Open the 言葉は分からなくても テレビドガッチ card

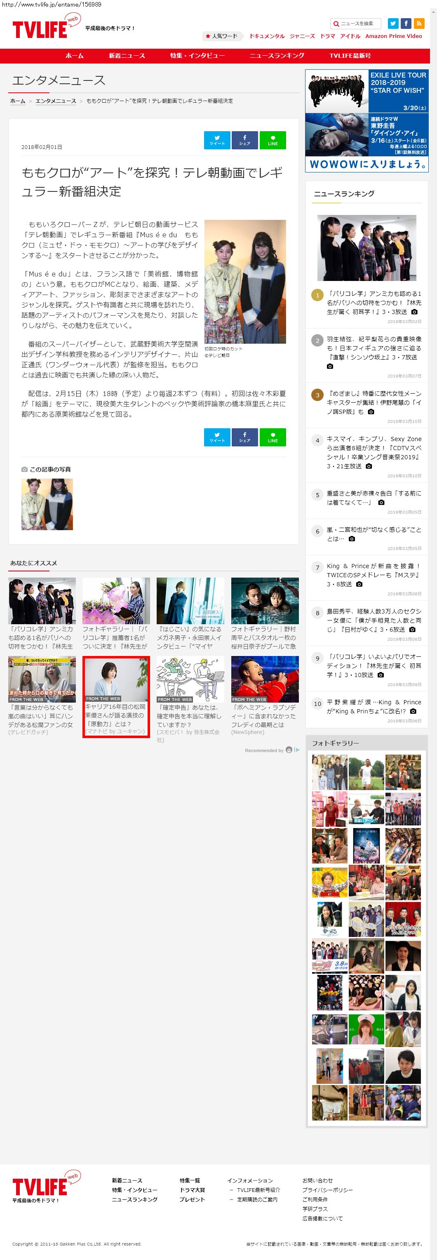42,696
